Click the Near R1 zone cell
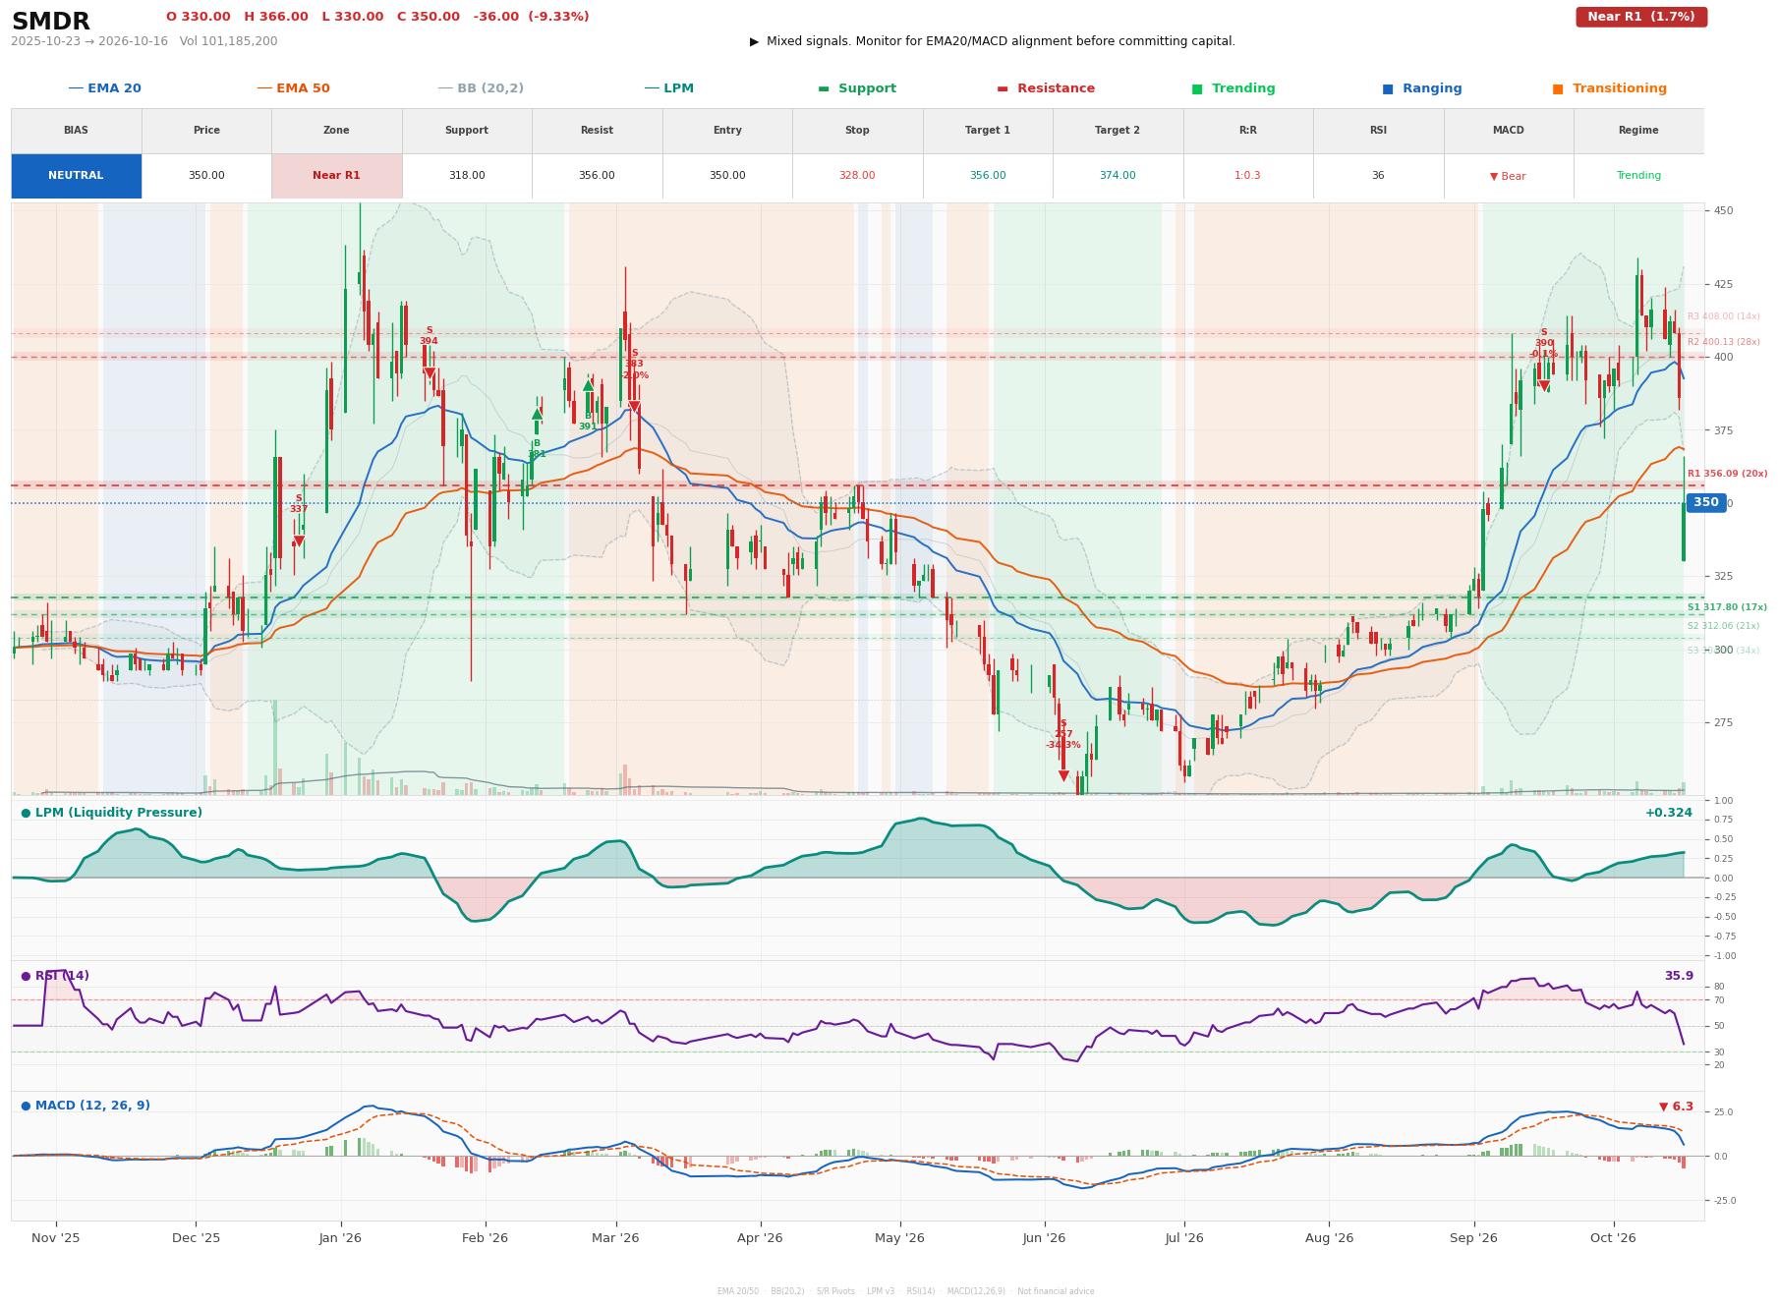The height and width of the screenshot is (1307, 1778). click(x=336, y=176)
